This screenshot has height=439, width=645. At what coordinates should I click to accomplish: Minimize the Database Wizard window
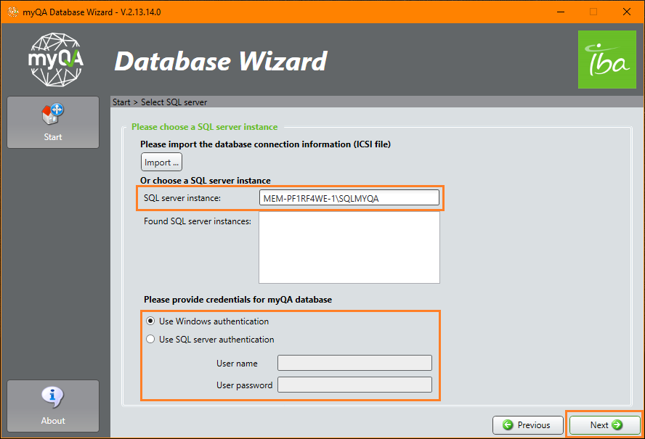click(x=561, y=12)
